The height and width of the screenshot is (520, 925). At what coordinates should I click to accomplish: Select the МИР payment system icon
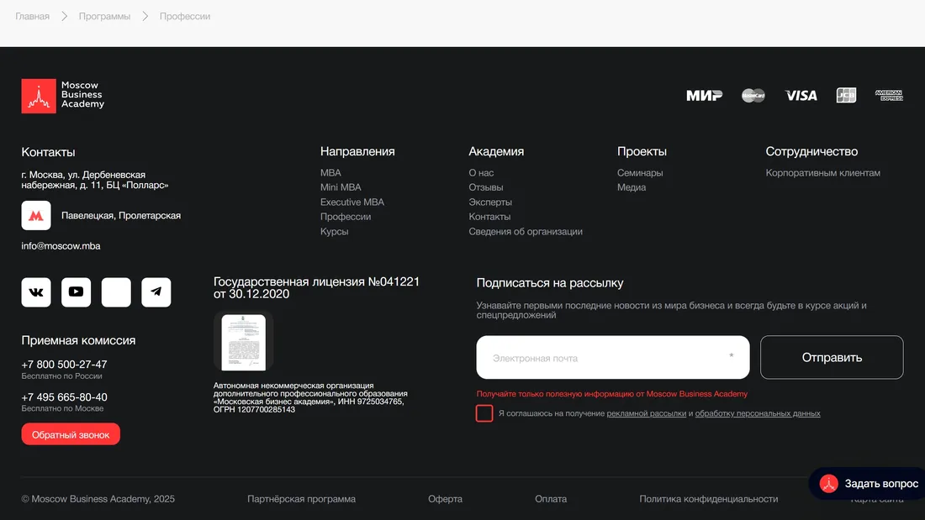(x=706, y=95)
